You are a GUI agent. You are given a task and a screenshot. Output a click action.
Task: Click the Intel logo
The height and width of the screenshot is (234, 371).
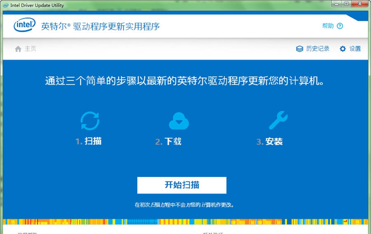pos(25,25)
